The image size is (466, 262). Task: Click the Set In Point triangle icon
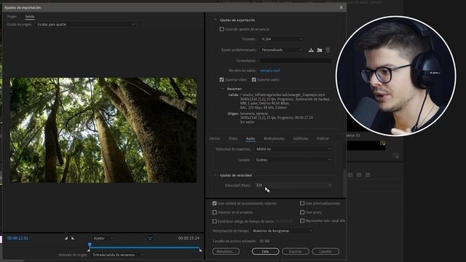(66, 238)
